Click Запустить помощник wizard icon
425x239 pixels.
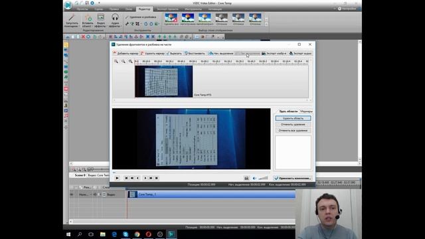pos(72,21)
